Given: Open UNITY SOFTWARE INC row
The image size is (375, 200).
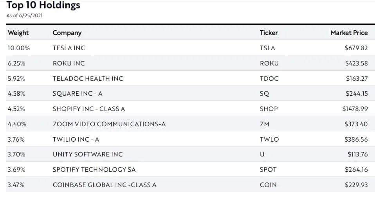Looking at the screenshot, I should [x=190, y=154].
